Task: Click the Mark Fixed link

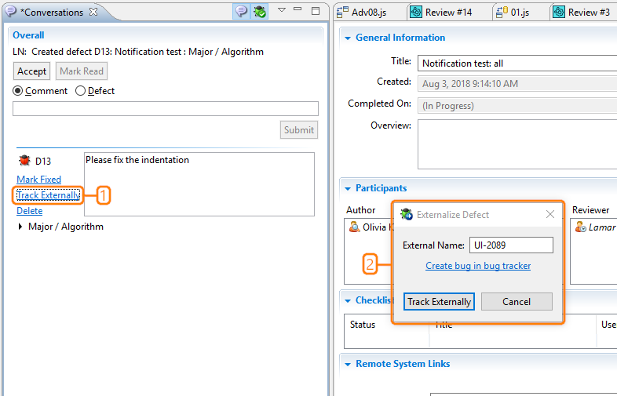Action: [x=39, y=180]
